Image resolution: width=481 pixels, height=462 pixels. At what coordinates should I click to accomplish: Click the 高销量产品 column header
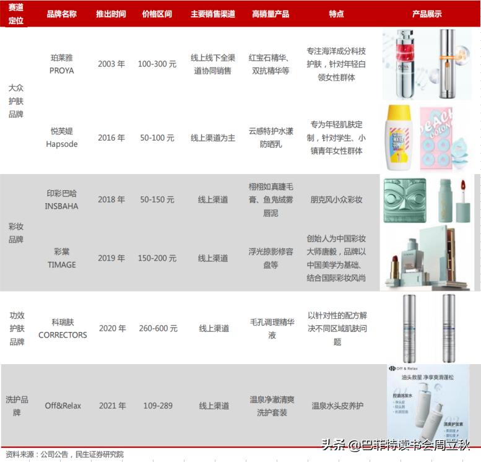271,14
